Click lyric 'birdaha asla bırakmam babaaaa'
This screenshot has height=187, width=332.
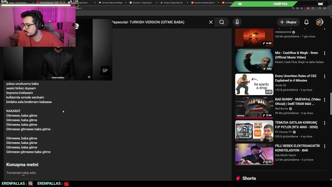pyautogui.click(x=29, y=102)
